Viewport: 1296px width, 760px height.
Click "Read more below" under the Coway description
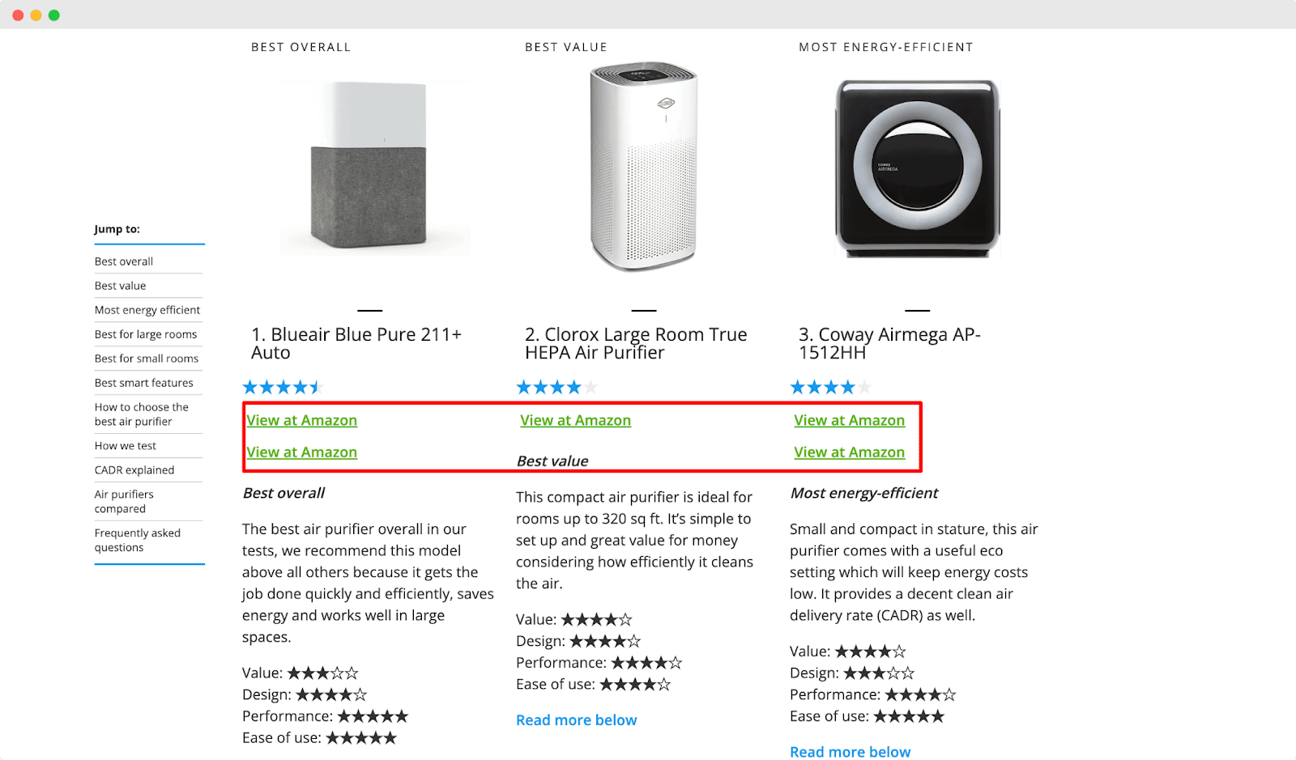[850, 751]
